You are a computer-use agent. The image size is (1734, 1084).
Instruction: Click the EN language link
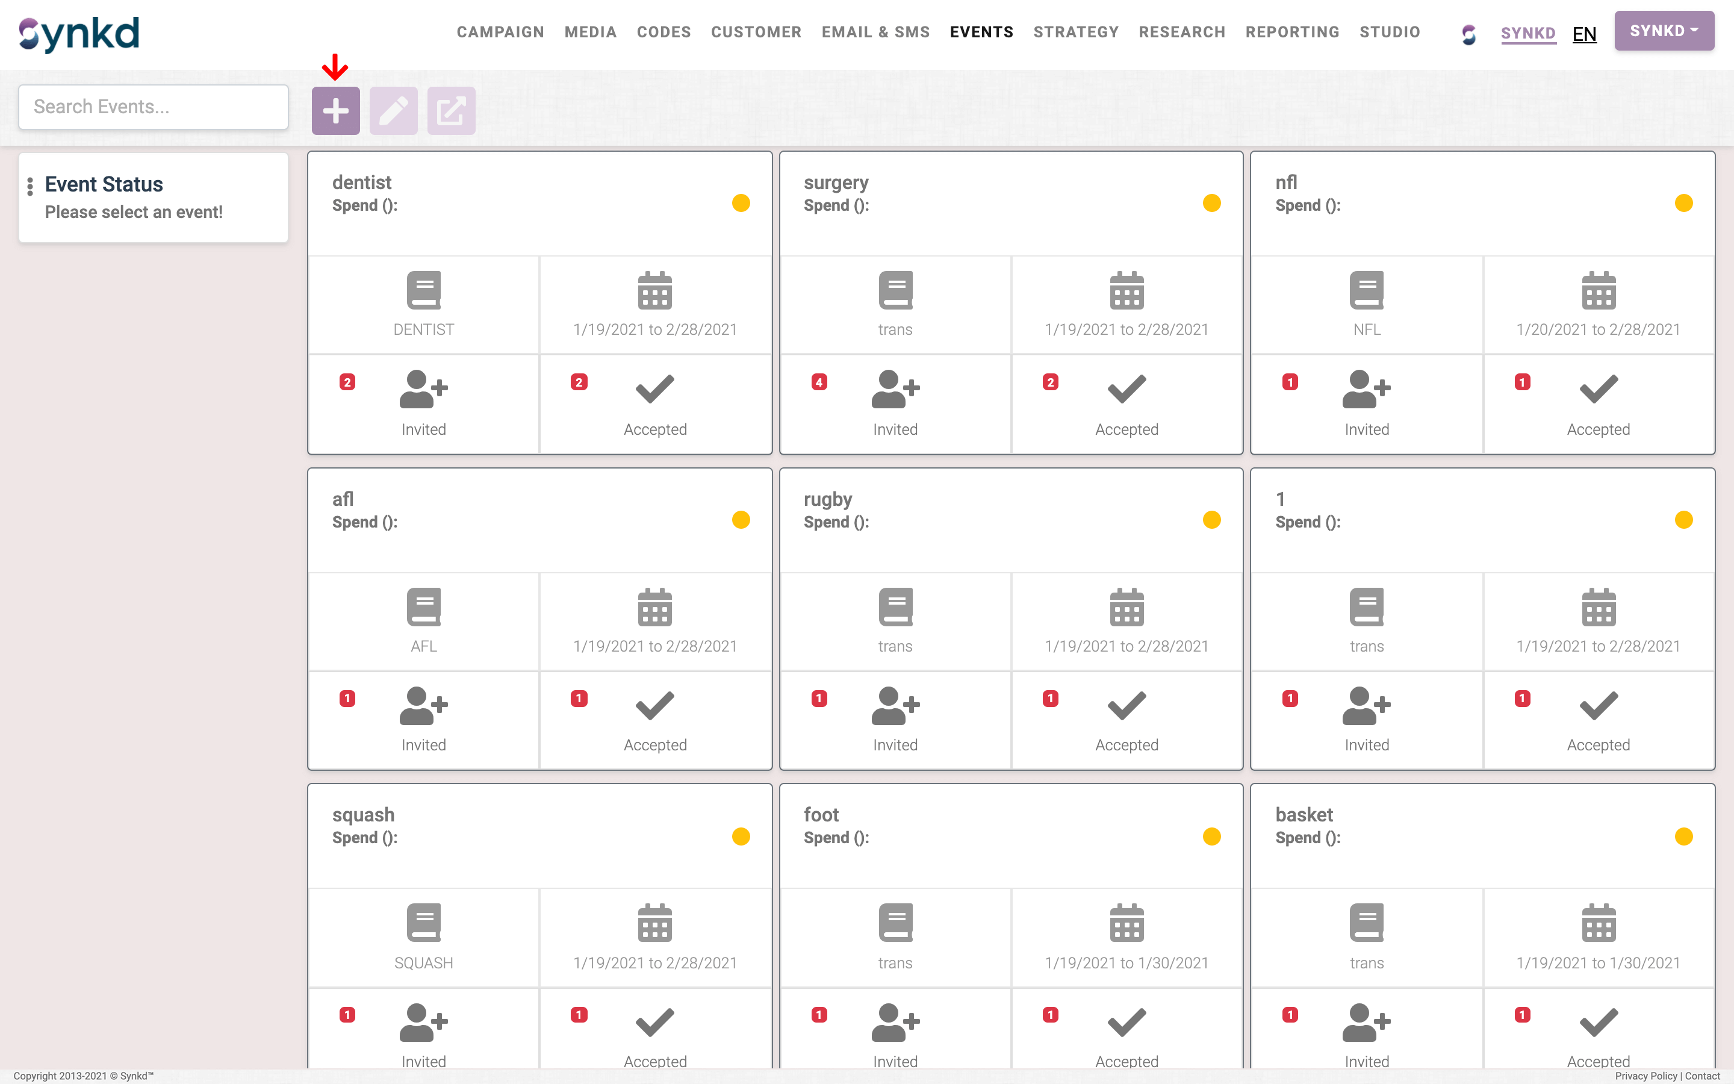click(x=1584, y=34)
